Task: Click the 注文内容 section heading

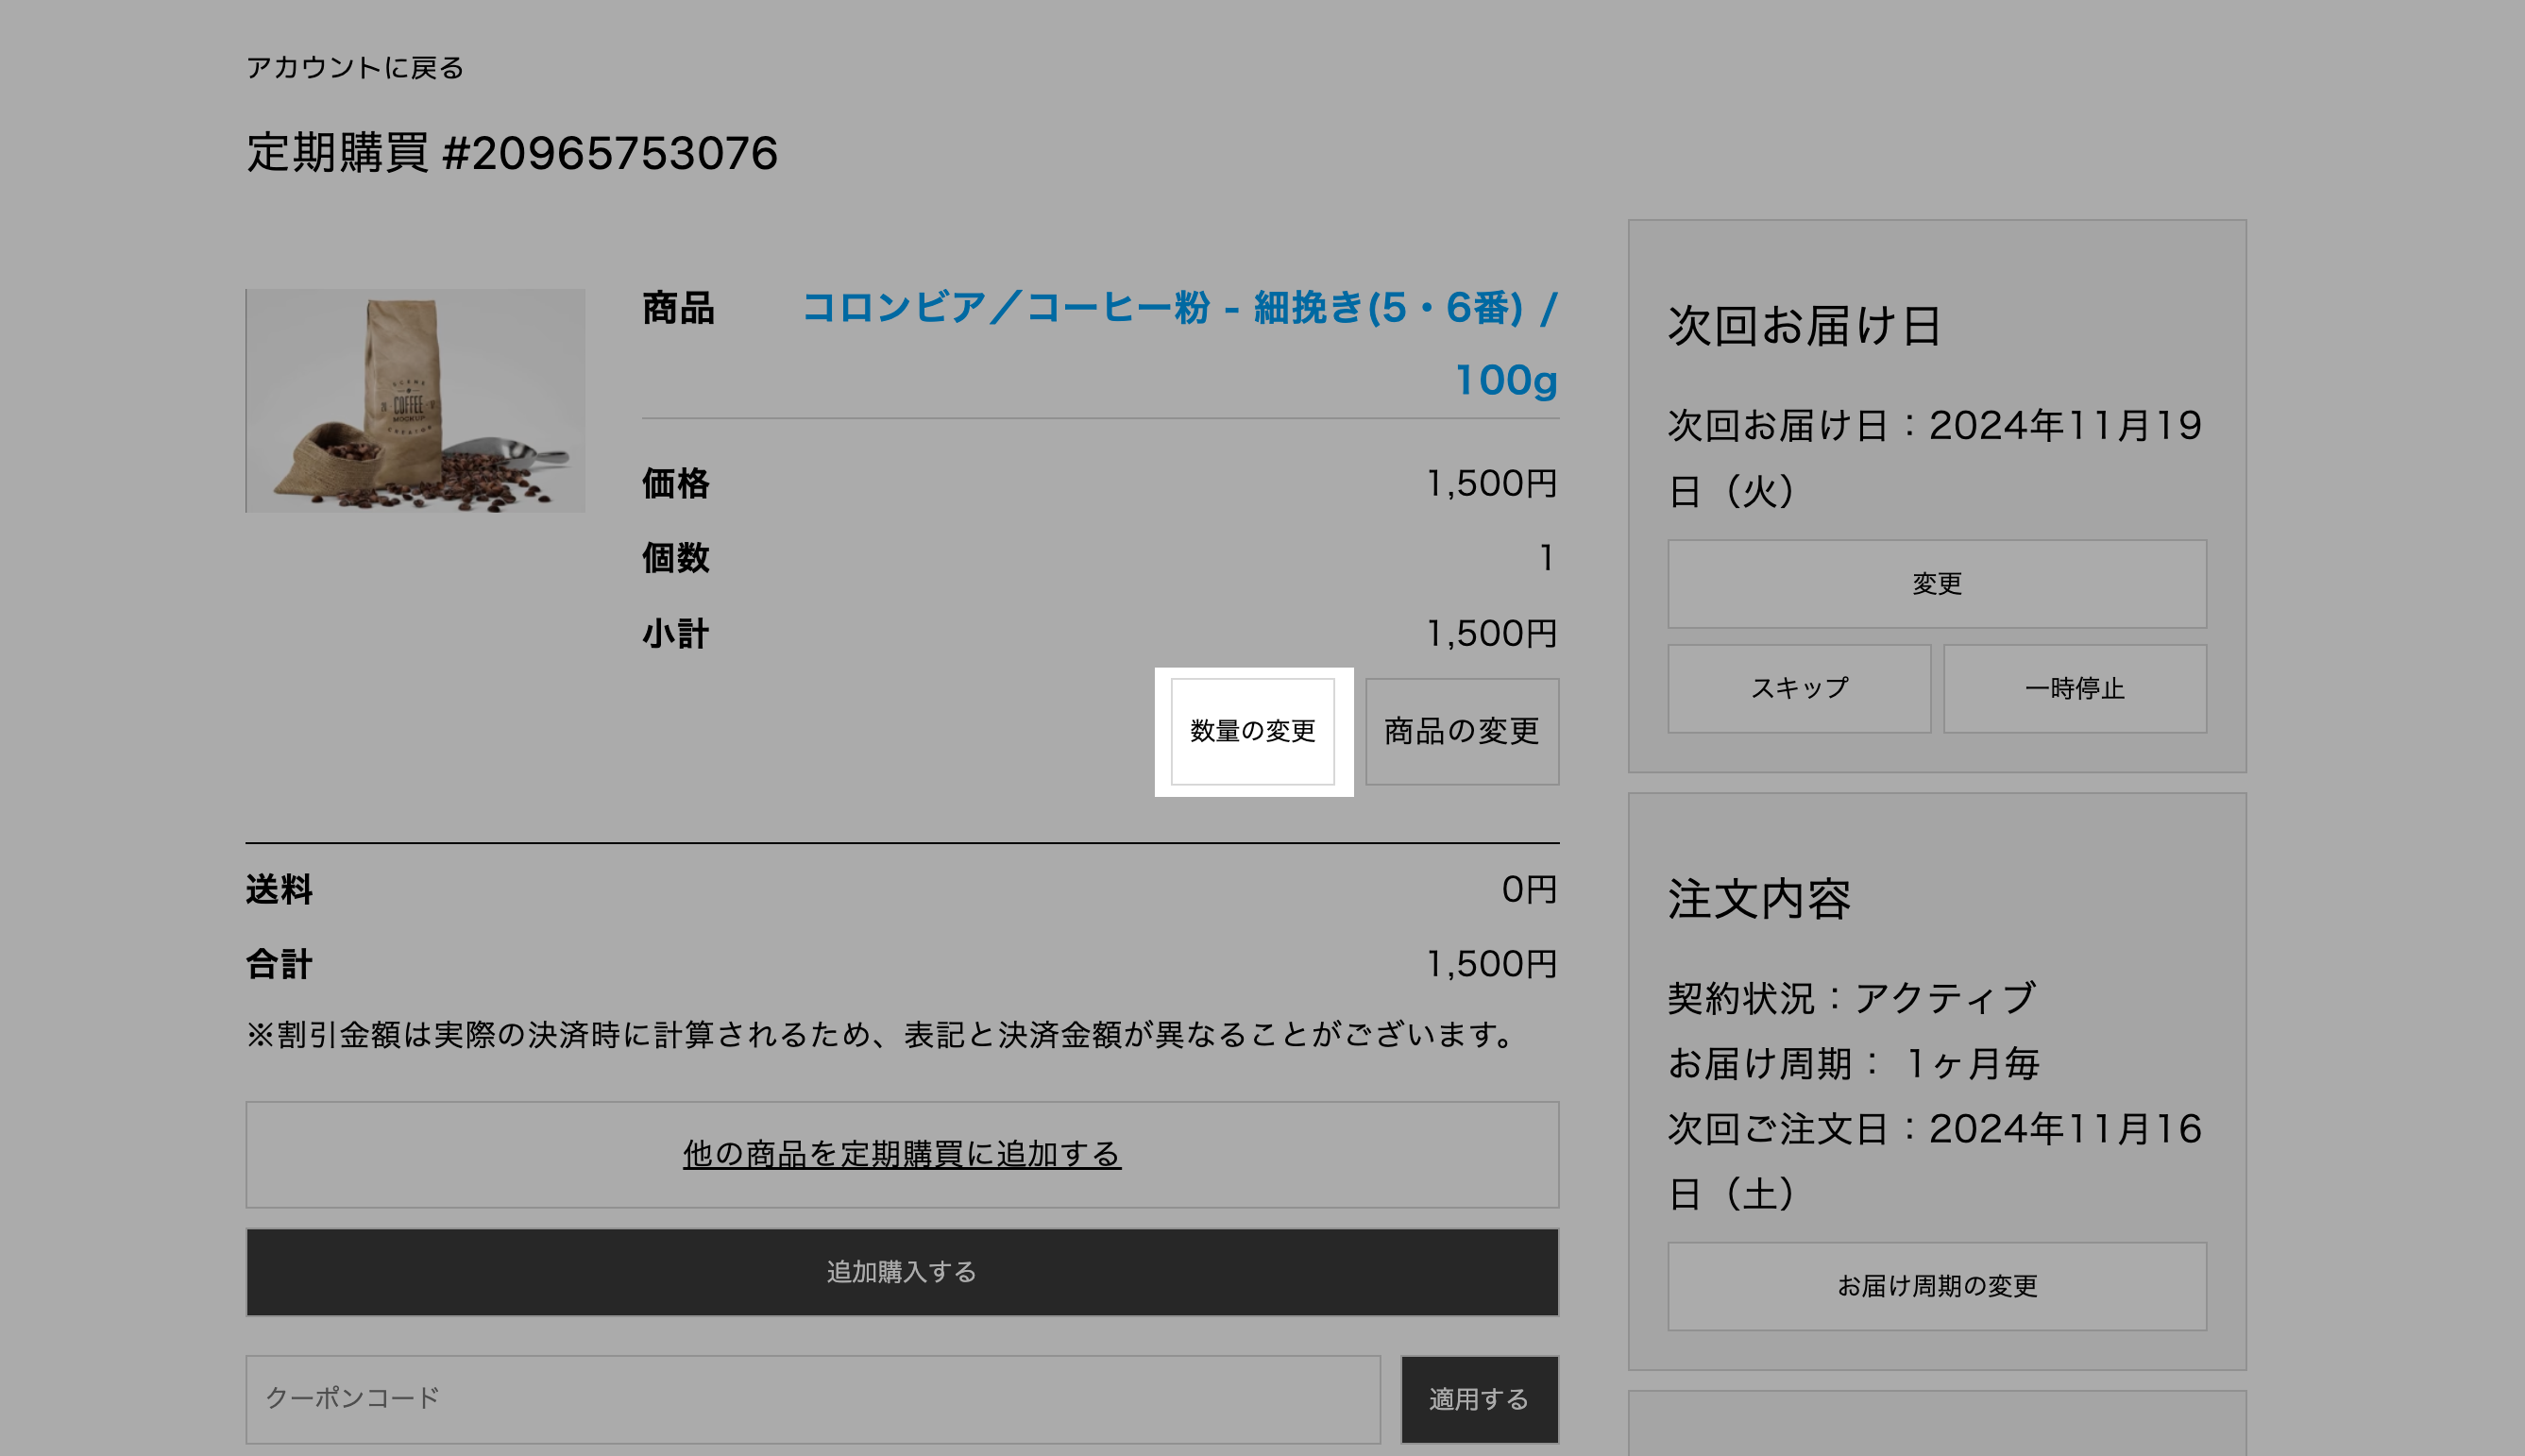Action: [x=1759, y=899]
